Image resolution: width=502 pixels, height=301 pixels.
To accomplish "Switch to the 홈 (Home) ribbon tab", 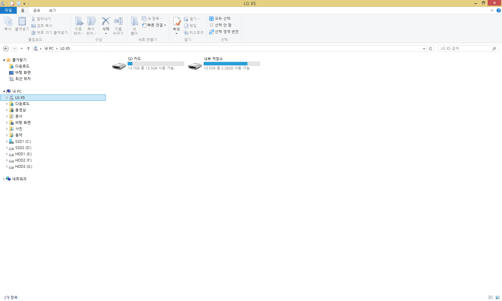I will click(22, 10).
